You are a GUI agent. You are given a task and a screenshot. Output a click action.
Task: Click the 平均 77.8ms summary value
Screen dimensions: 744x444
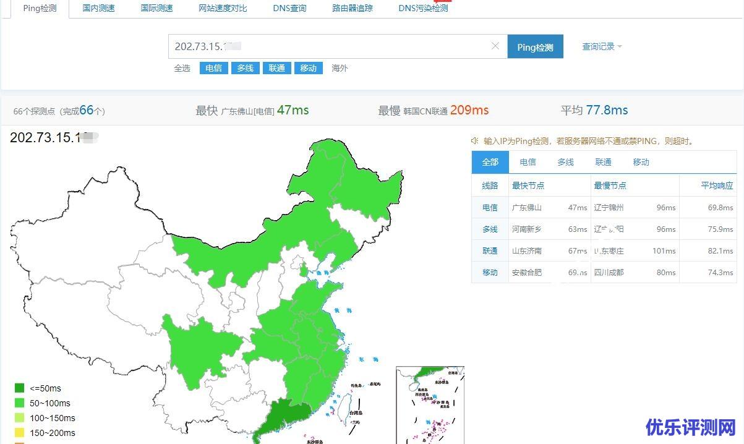(594, 110)
